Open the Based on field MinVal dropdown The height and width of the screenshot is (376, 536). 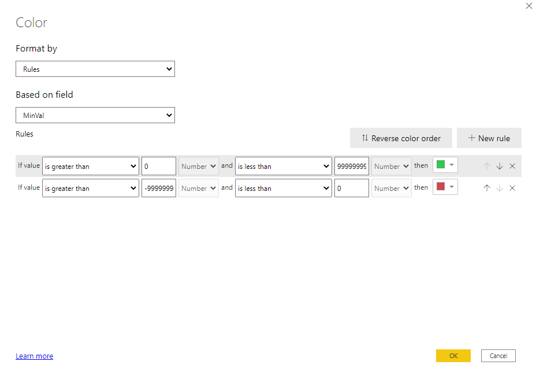pos(95,115)
